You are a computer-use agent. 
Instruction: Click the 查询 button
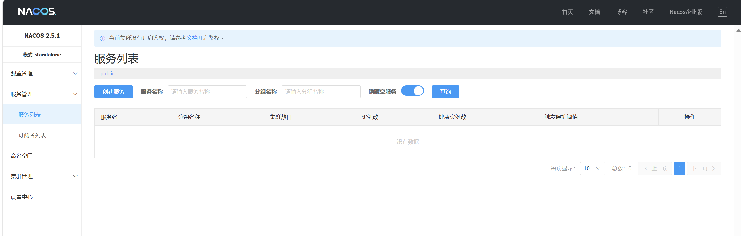445,92
